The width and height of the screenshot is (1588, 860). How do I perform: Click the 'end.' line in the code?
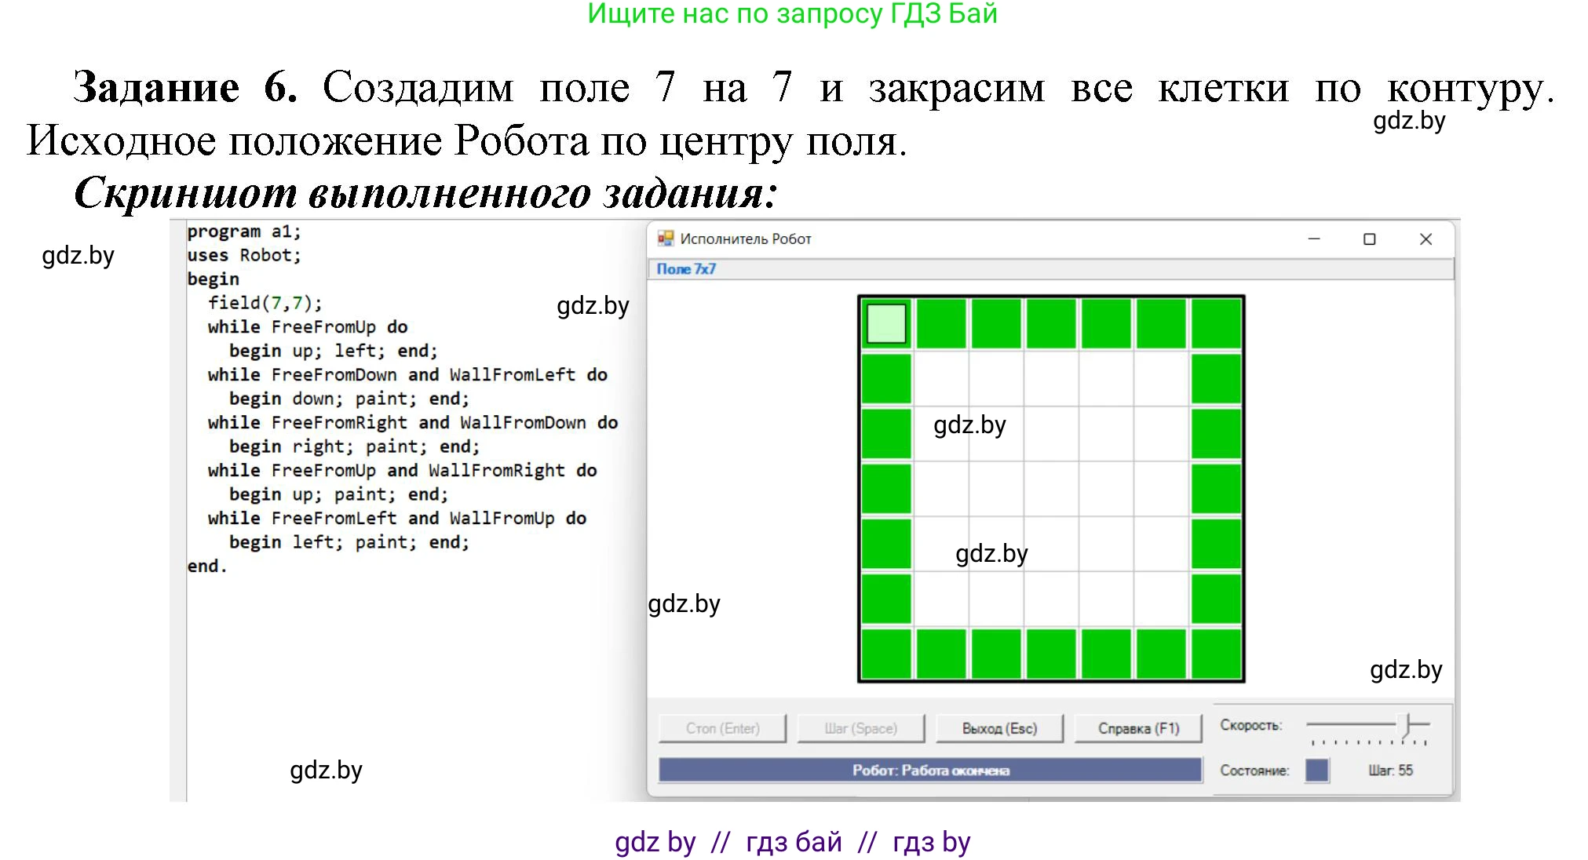[x=207, y=567]
